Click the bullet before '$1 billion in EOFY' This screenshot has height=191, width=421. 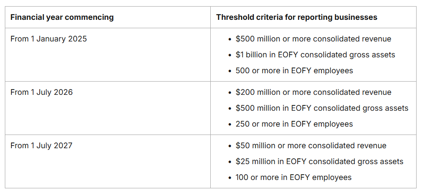[x=230, y=55]
